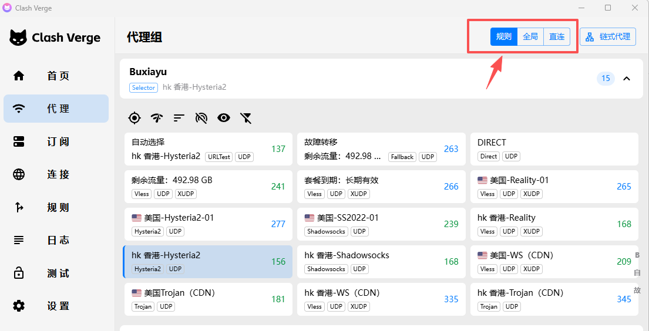Open the settings (设置) gear icon

[x=19, y=306]
